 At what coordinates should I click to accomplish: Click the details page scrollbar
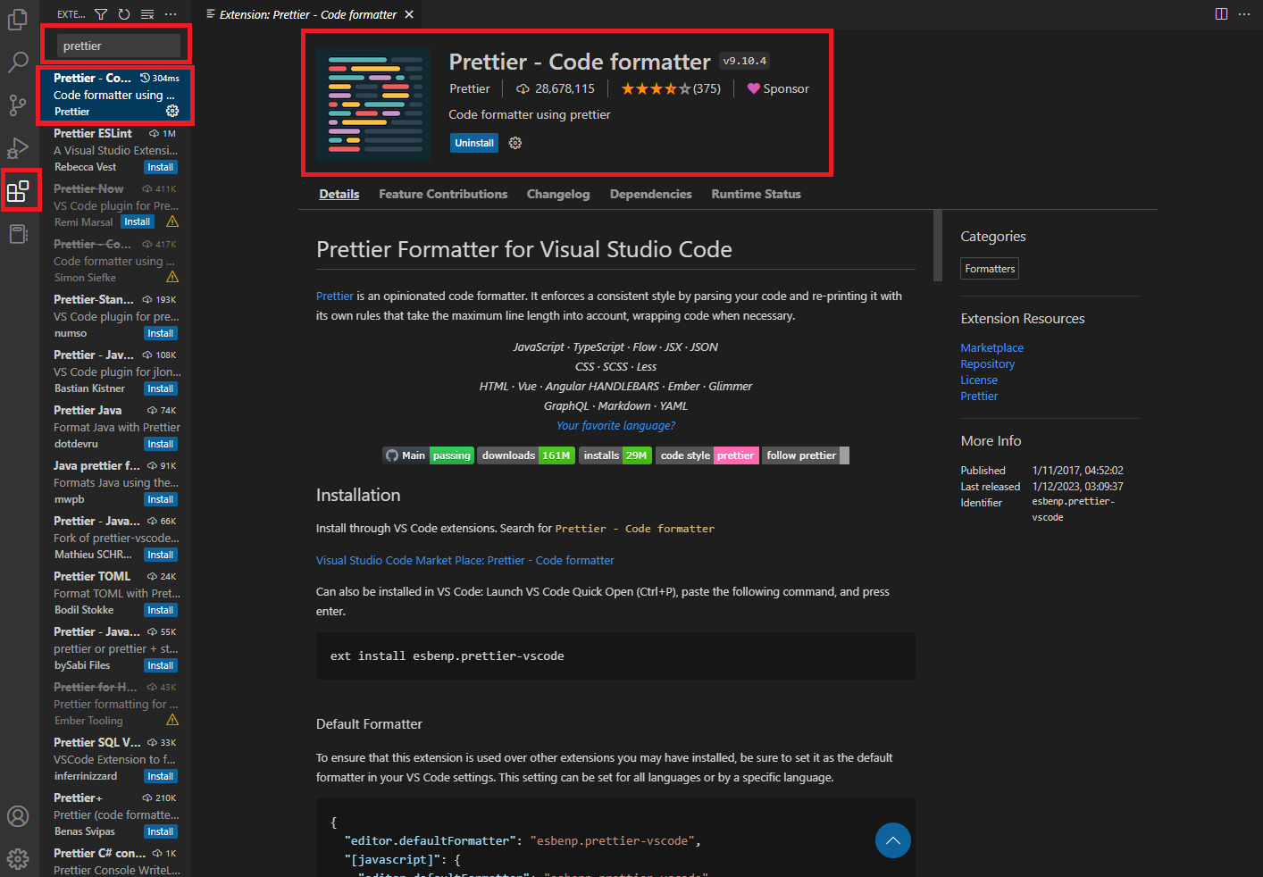pyautogui.click(x=937, y=246)
